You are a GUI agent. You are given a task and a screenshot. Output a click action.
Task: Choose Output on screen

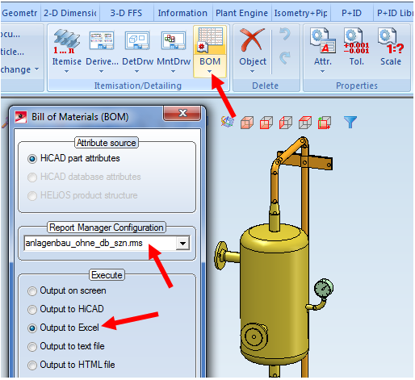click(x=67, y=291)
